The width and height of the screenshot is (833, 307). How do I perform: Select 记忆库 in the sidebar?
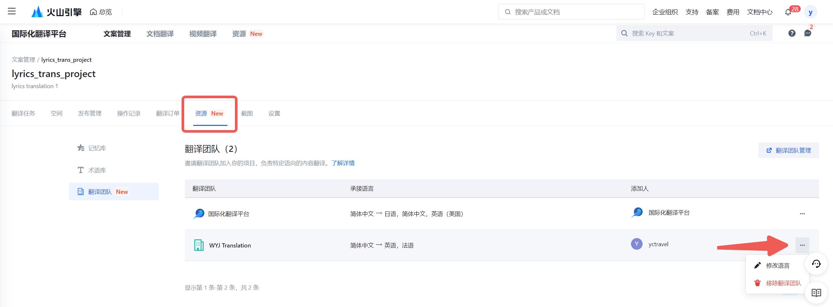pos(97,148)
